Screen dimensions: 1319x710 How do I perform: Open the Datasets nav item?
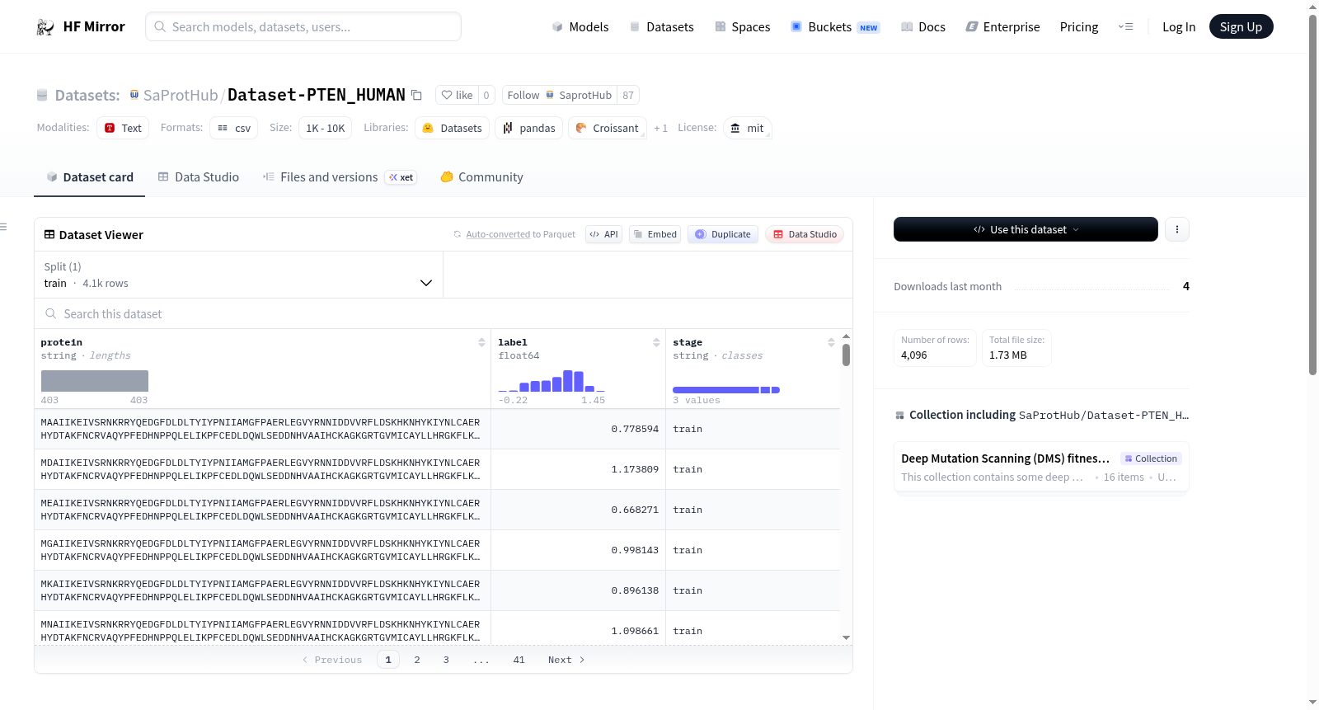[662, 27]
